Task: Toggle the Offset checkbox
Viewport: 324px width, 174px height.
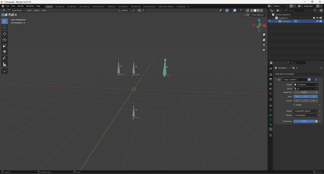Action: point(294,105)
